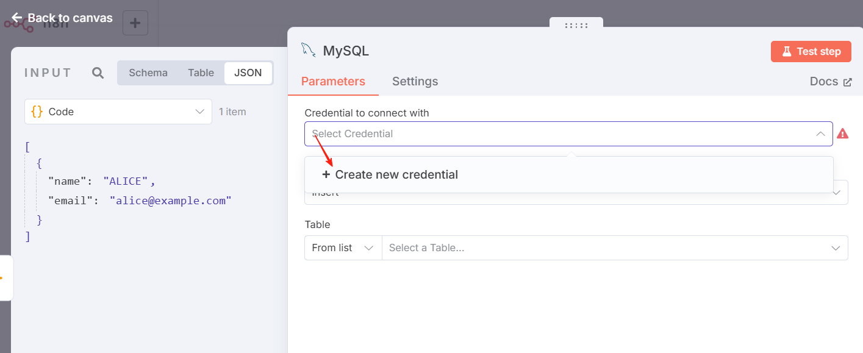Screen dimensions: 863x353
Task: Click the "name" JSON key
Action: coord(67,182)
